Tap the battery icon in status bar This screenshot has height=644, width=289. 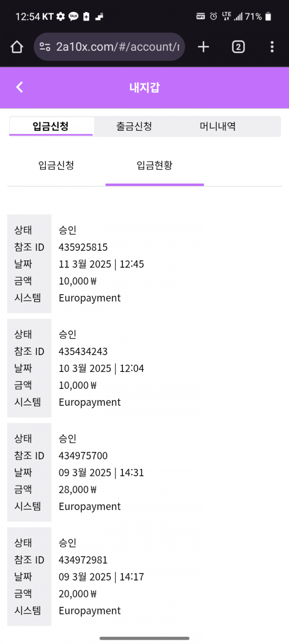click(268, 16)
